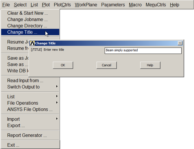Screen dimensions: 194x149
Task: Open Help for the Change Title dialog
Action: 150,65
